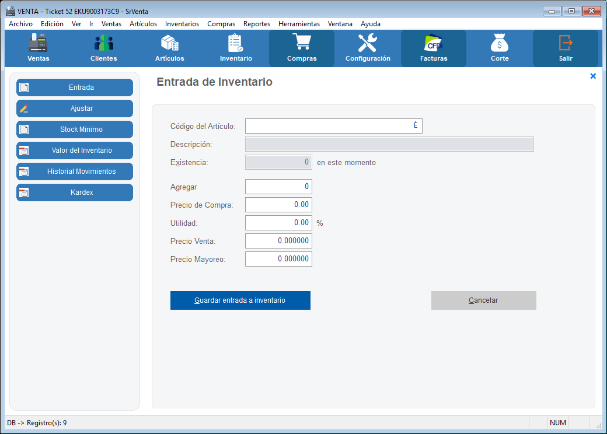Open the Ajustar inventory option
The width and height of the screenshot is (607, 434).
click(74, 108)
